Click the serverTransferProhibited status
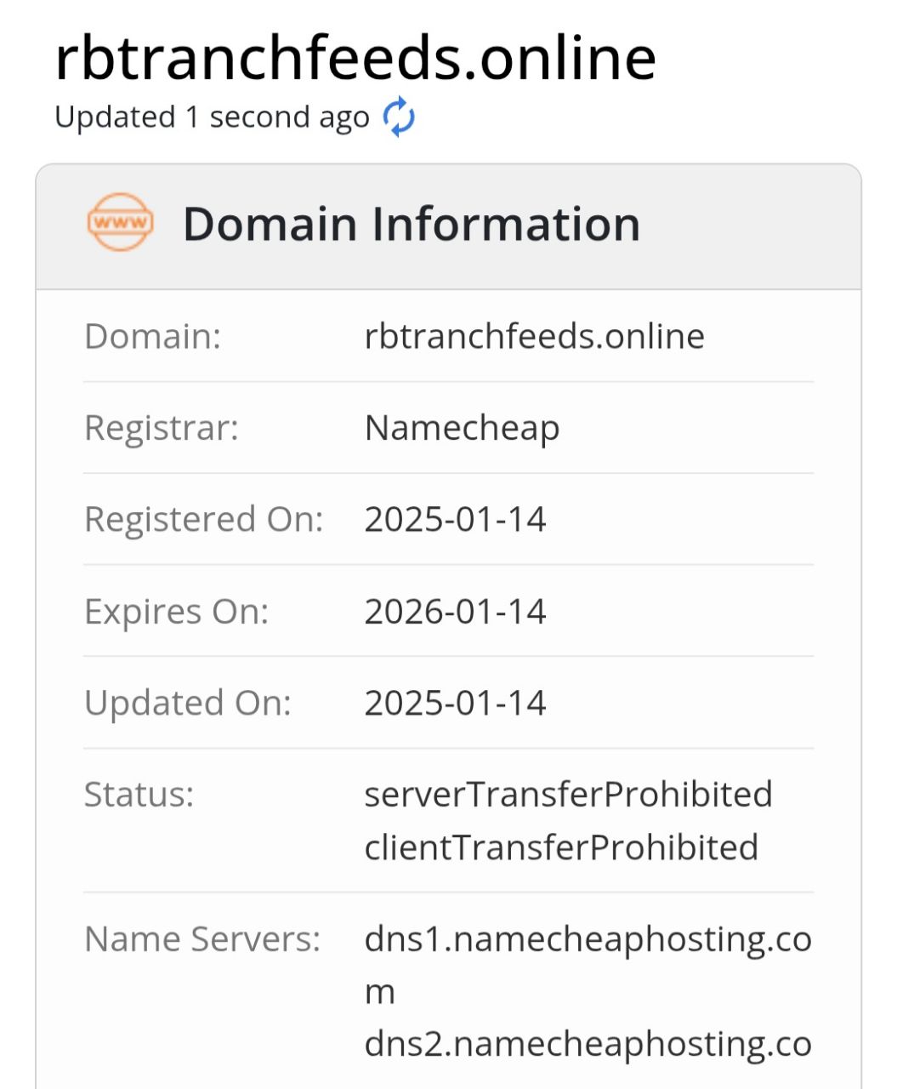This screenshot has height=1089, width=897. [568, 795]
